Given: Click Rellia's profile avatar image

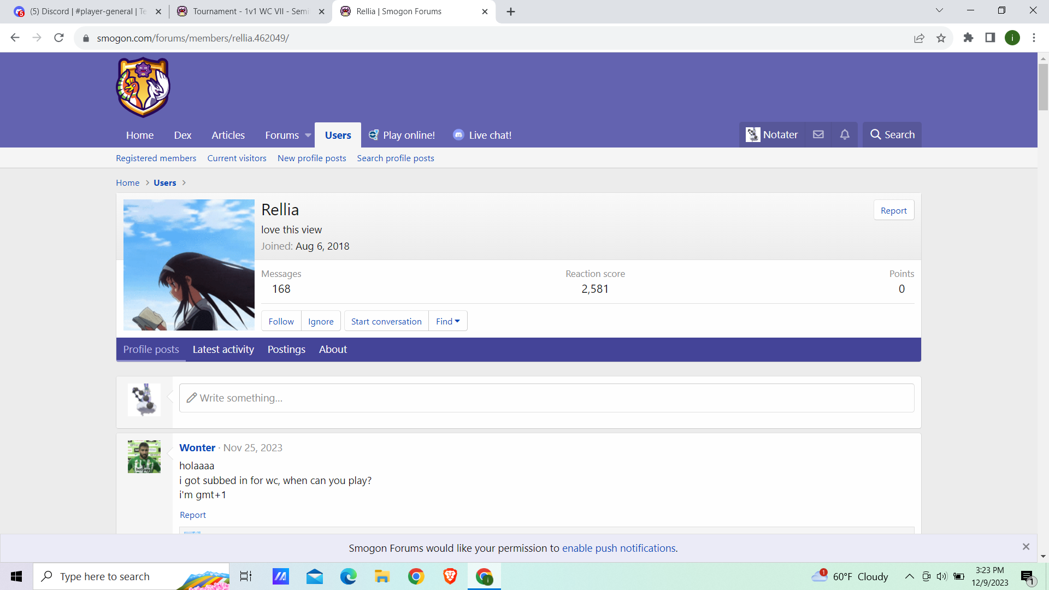Looking at the screenshot, I should point(189,265).
